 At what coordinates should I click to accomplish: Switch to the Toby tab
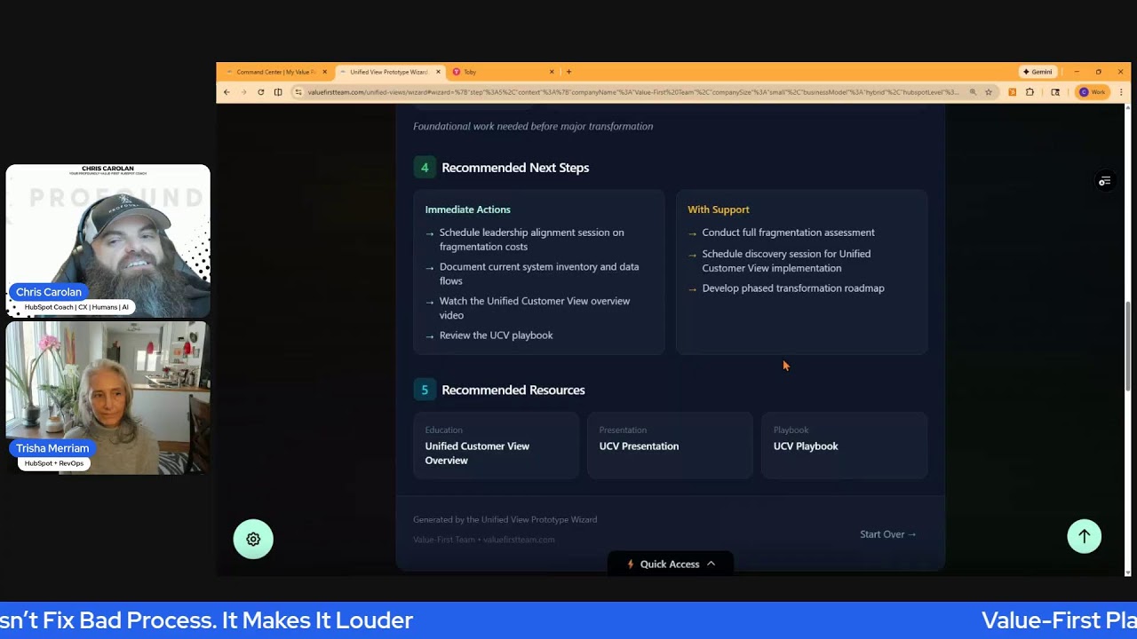[x=503, y=72]
